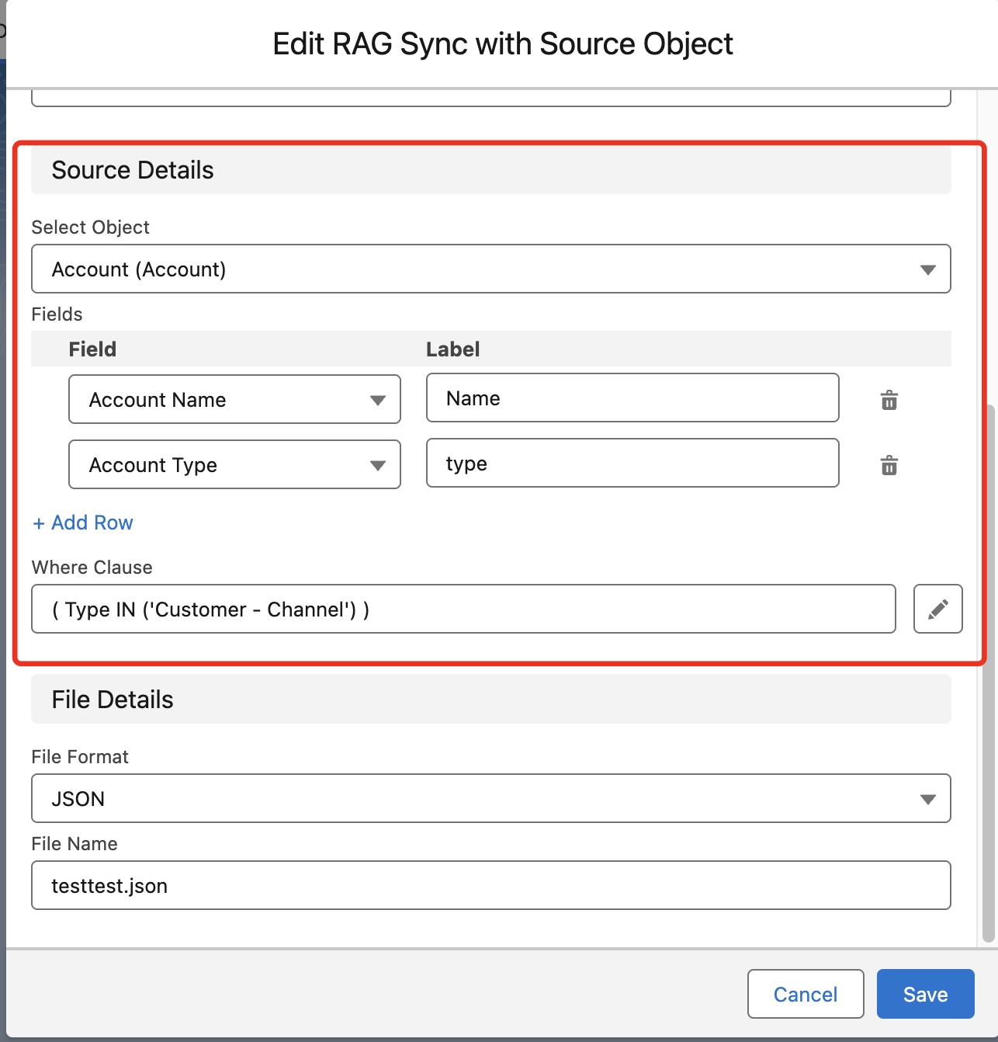This screenshot has height=1042, width=998.
Task: Click the File Name field testtest.json
Action: click(x=490, y=885)
